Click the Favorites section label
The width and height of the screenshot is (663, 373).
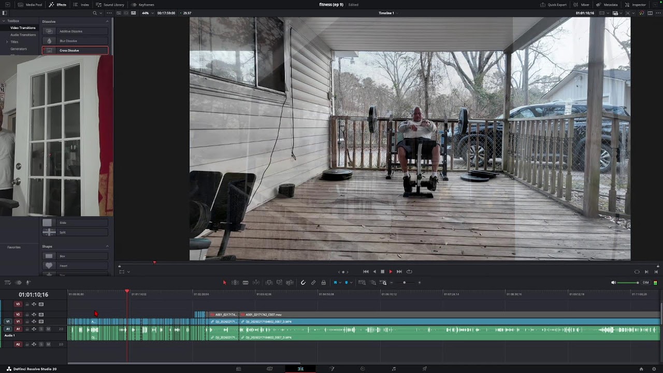(x=14, y=247)
